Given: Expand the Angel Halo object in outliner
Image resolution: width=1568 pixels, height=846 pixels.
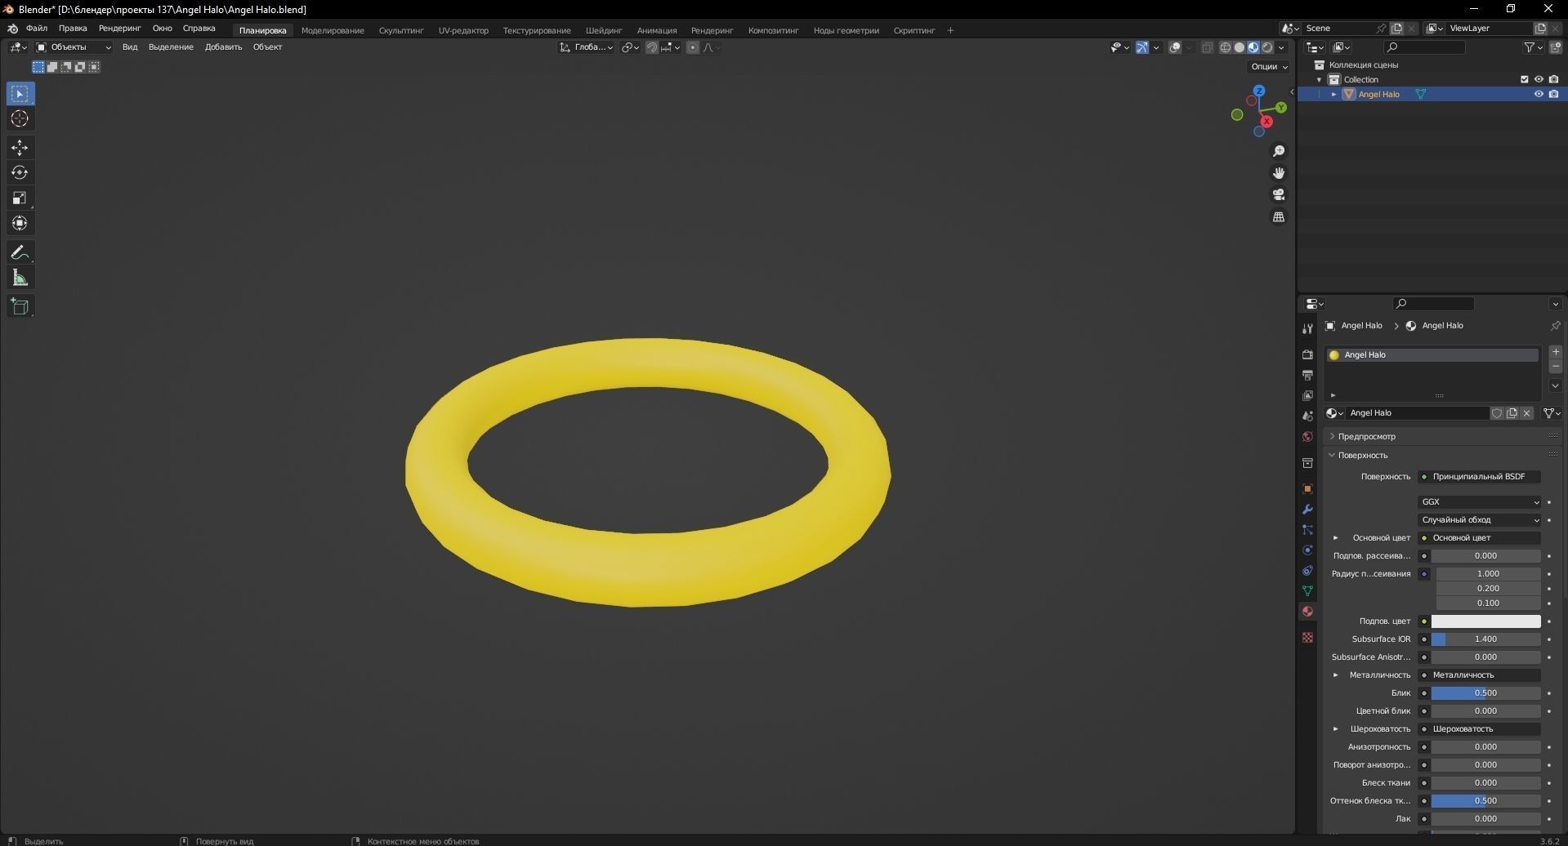Looking at the screenshot, I should tap(1333, 94).
